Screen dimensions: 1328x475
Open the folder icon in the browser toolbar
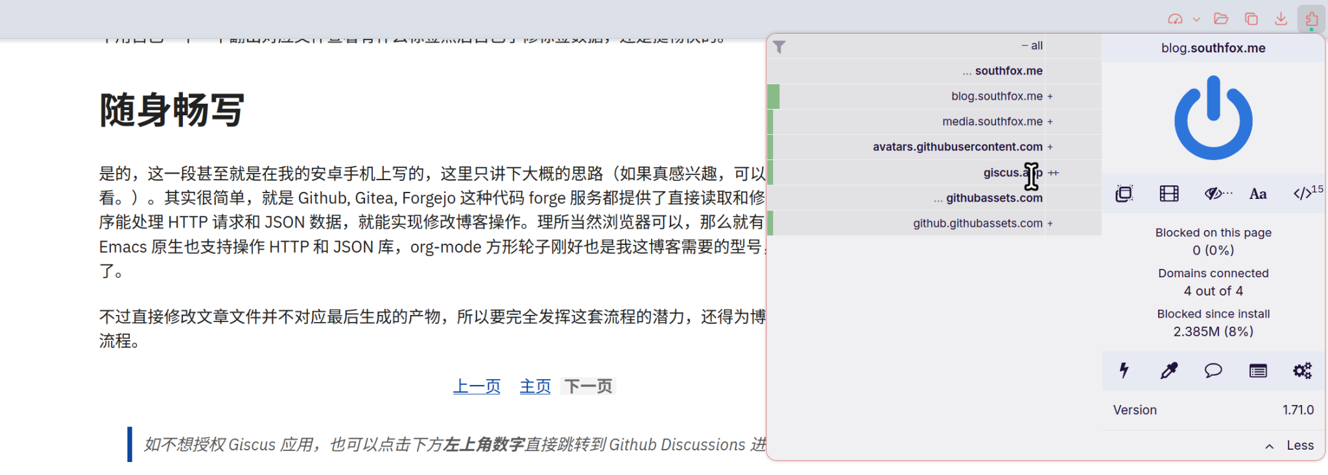[1221, 19]
